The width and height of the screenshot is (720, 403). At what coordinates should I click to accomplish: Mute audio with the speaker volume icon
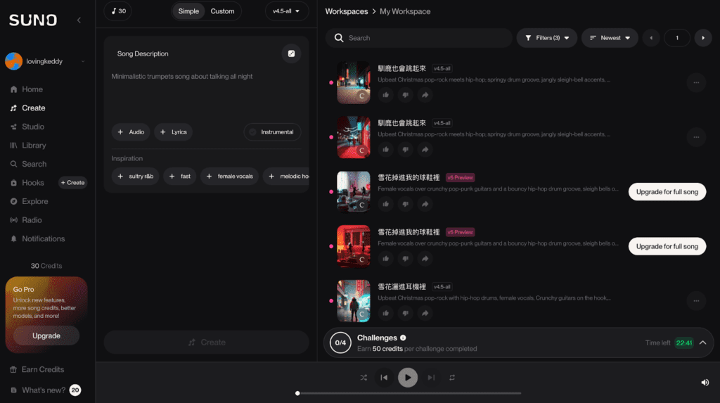click(x=705, y=383)
